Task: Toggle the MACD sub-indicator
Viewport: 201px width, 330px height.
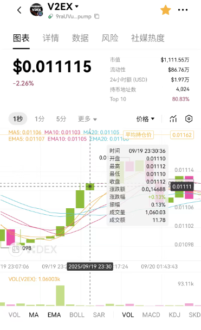Action: pos(151,315)
